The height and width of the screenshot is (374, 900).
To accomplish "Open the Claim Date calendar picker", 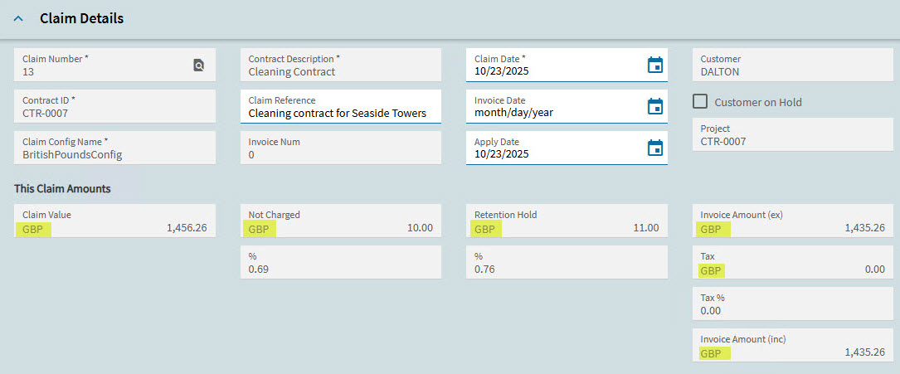I will pyautogui.click(x=655, y=65).
